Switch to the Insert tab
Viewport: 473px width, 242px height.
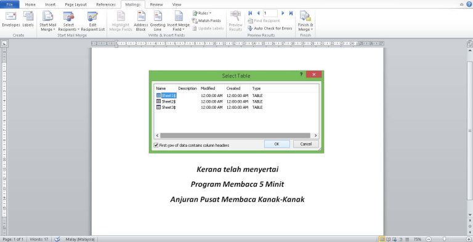(50, 4)
